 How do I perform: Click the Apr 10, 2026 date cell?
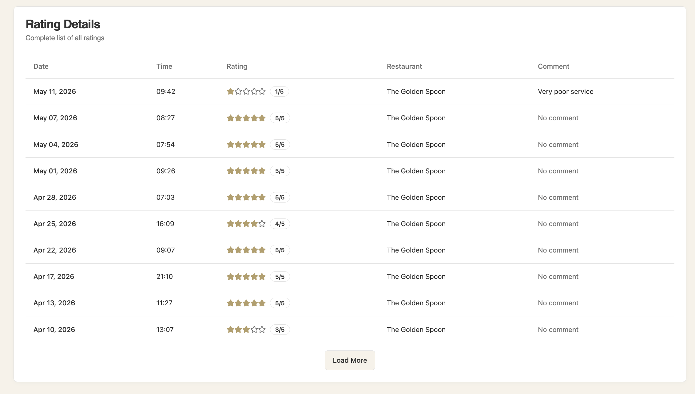click(x=54, y=330)
